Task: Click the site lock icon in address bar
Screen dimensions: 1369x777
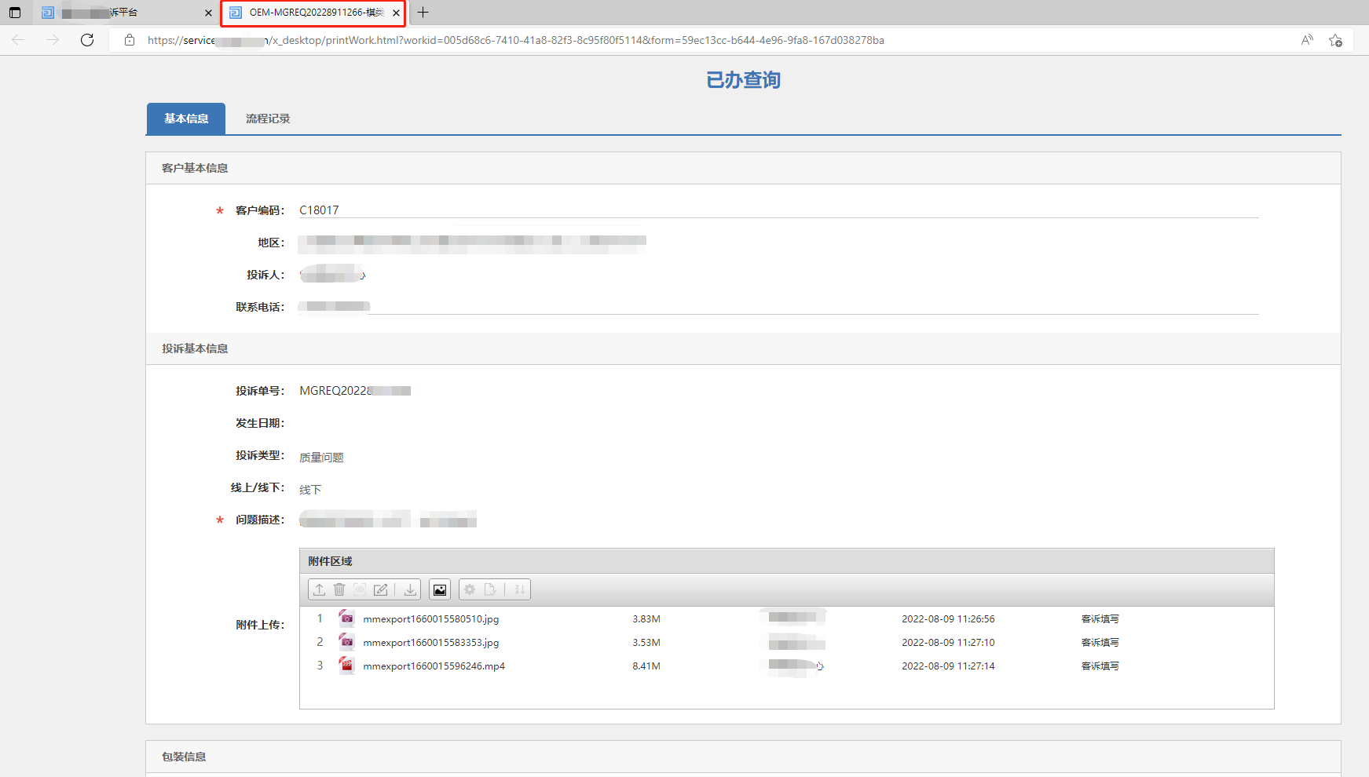Action: click(130, 40)
